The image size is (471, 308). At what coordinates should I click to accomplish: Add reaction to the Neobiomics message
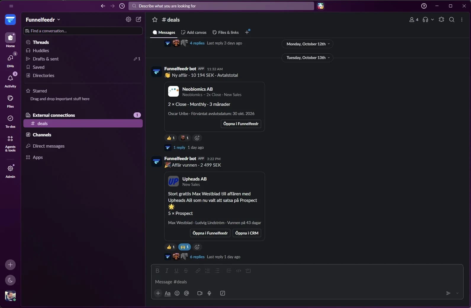[197, 138]
